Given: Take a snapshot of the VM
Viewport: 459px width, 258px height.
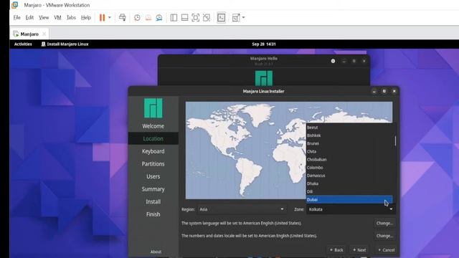Looking at the screenshot, I should [x=137, y=18].
